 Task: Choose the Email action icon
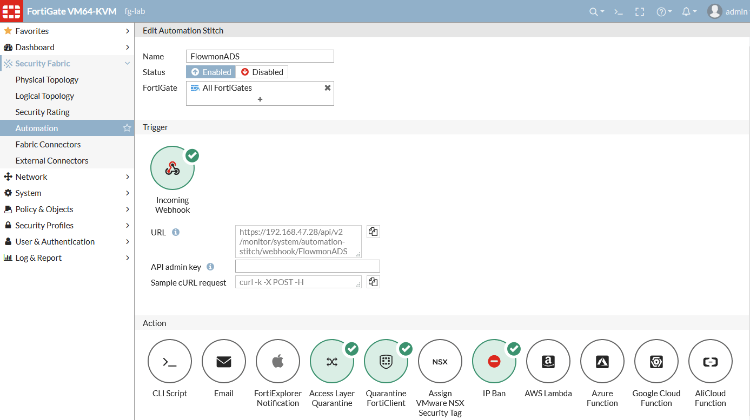[x=224, y=361]
